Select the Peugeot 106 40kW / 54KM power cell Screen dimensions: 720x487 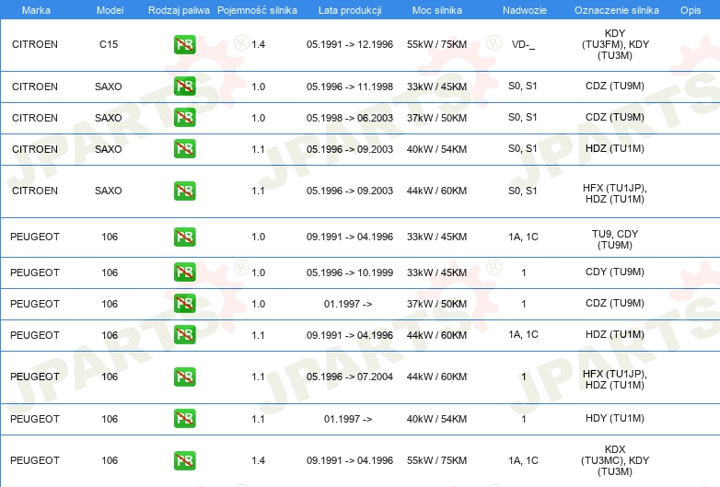pyautogui.click(x=436, y=419)
